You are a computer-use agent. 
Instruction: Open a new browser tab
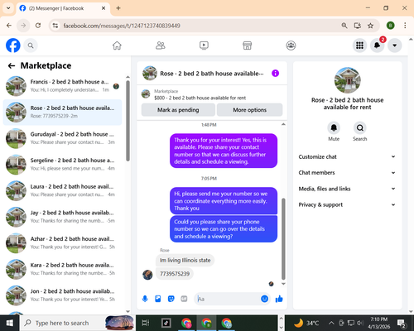(118, 8)
